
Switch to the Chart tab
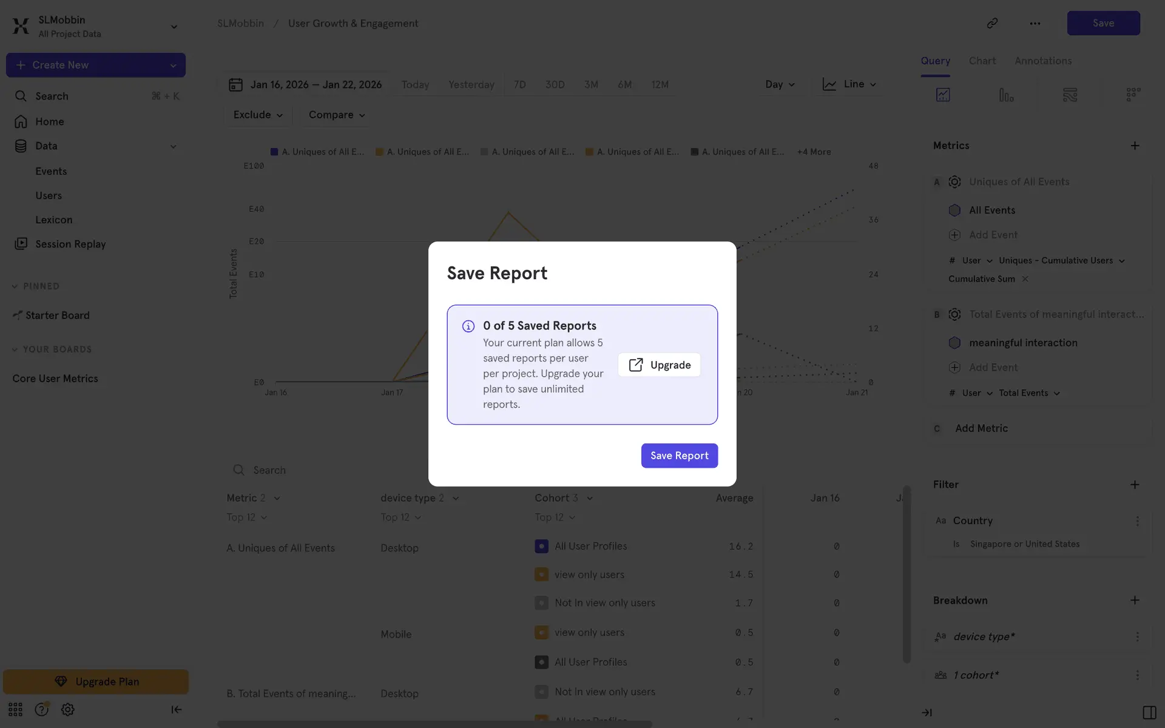(x=982, y=61)
